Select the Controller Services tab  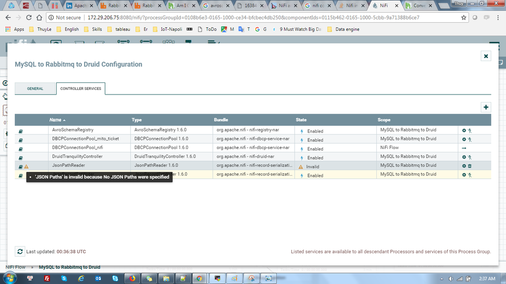(81, 88)
